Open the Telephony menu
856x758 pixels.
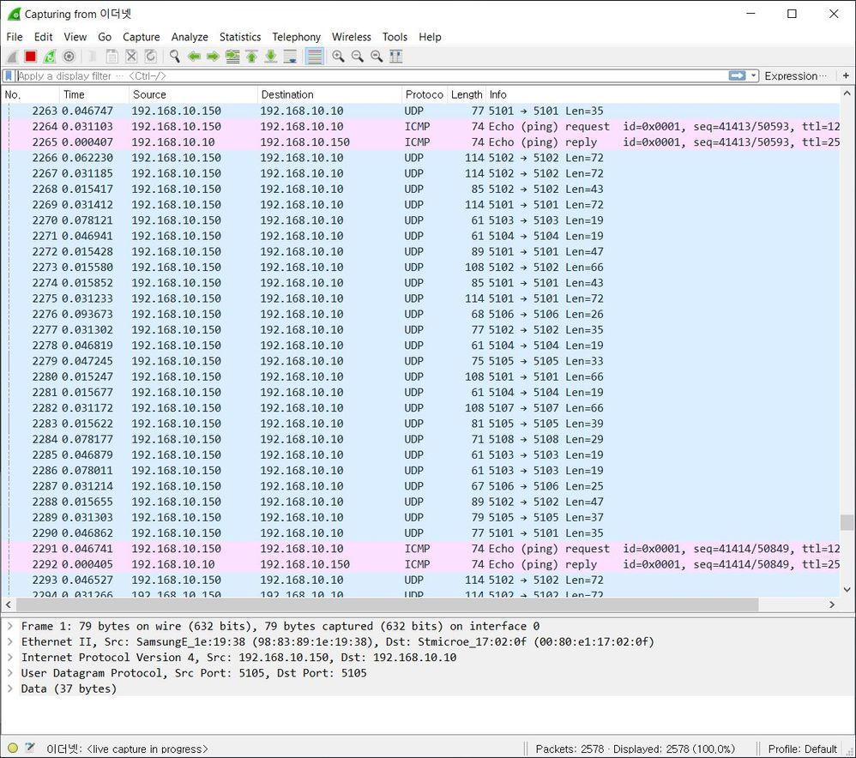coord(297,37)
